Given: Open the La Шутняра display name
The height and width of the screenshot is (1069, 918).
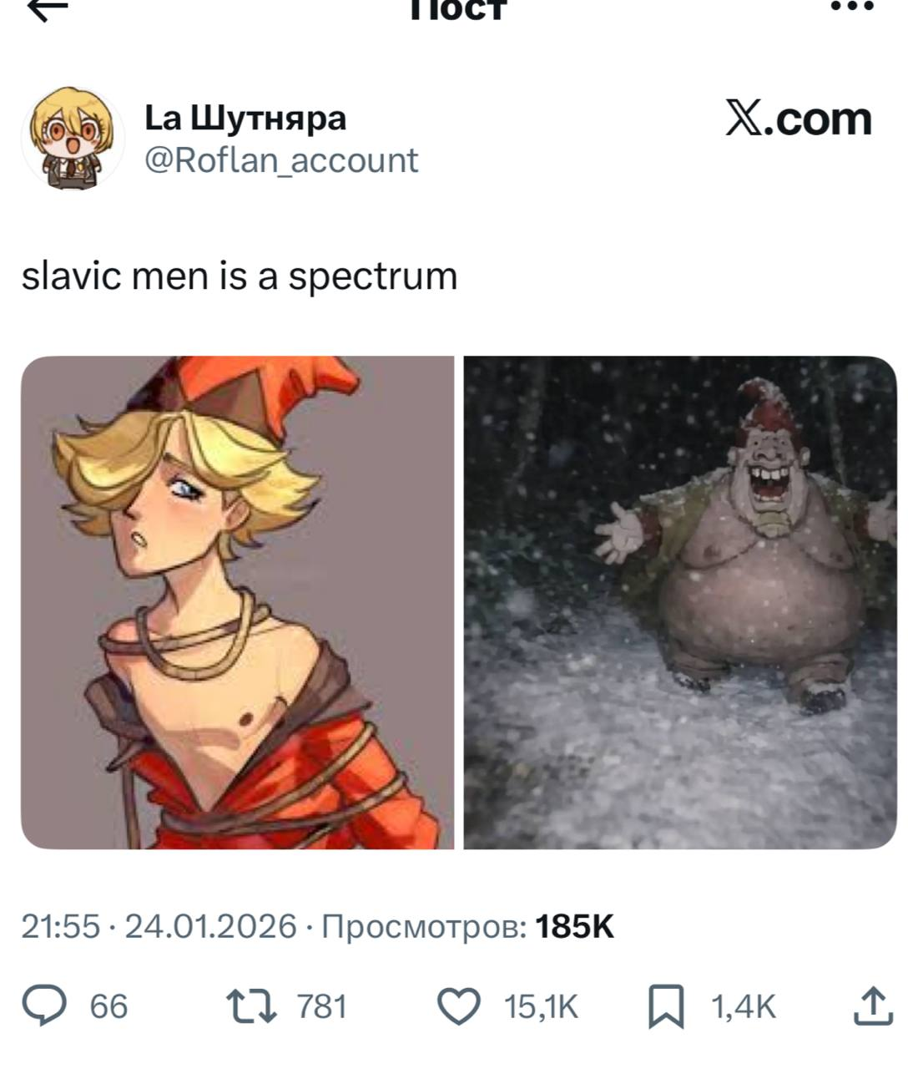Looking at the screenshot, I should tap(245, 118).
